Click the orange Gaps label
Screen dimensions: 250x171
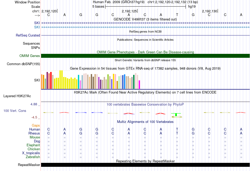36,126
